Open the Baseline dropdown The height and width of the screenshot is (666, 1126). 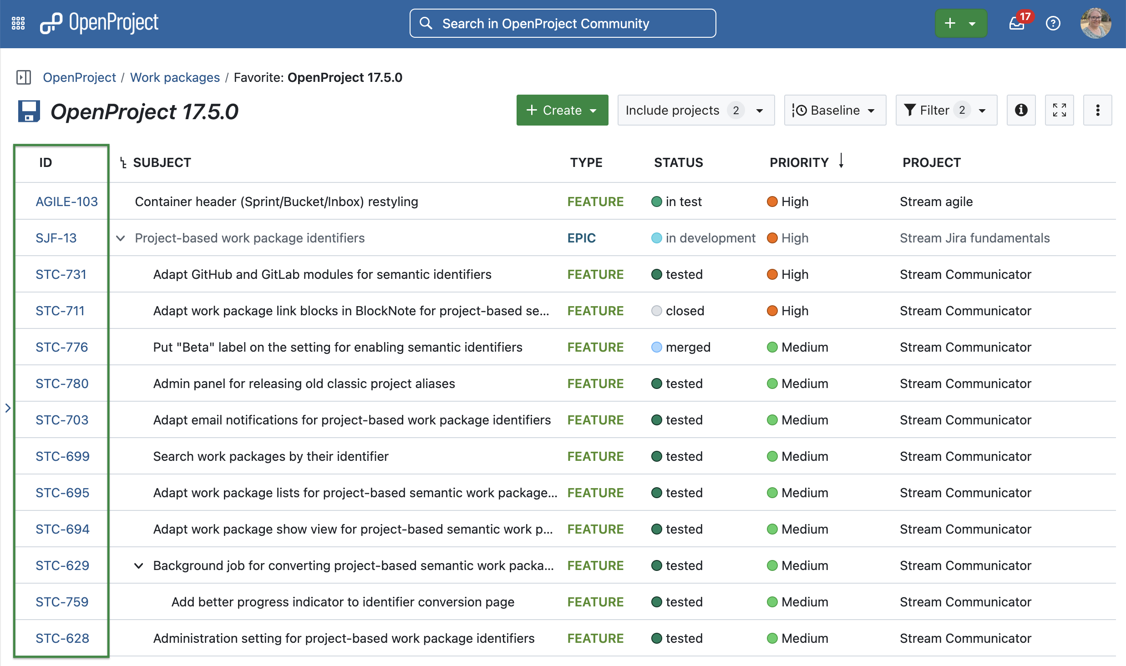click(835, 110)
